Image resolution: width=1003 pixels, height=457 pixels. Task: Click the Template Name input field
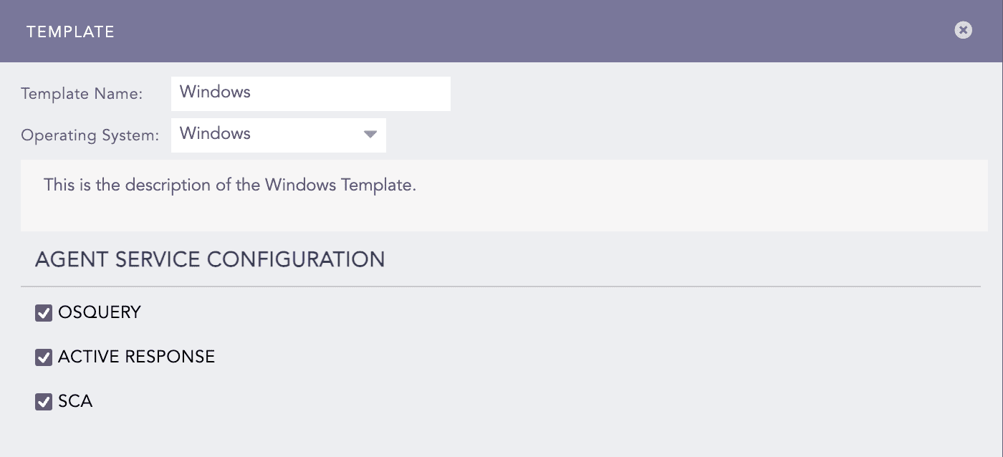(x=310, y=94)
